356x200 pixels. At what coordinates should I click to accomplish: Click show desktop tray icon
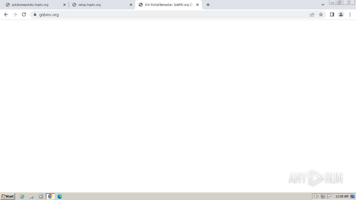point(353,196)
